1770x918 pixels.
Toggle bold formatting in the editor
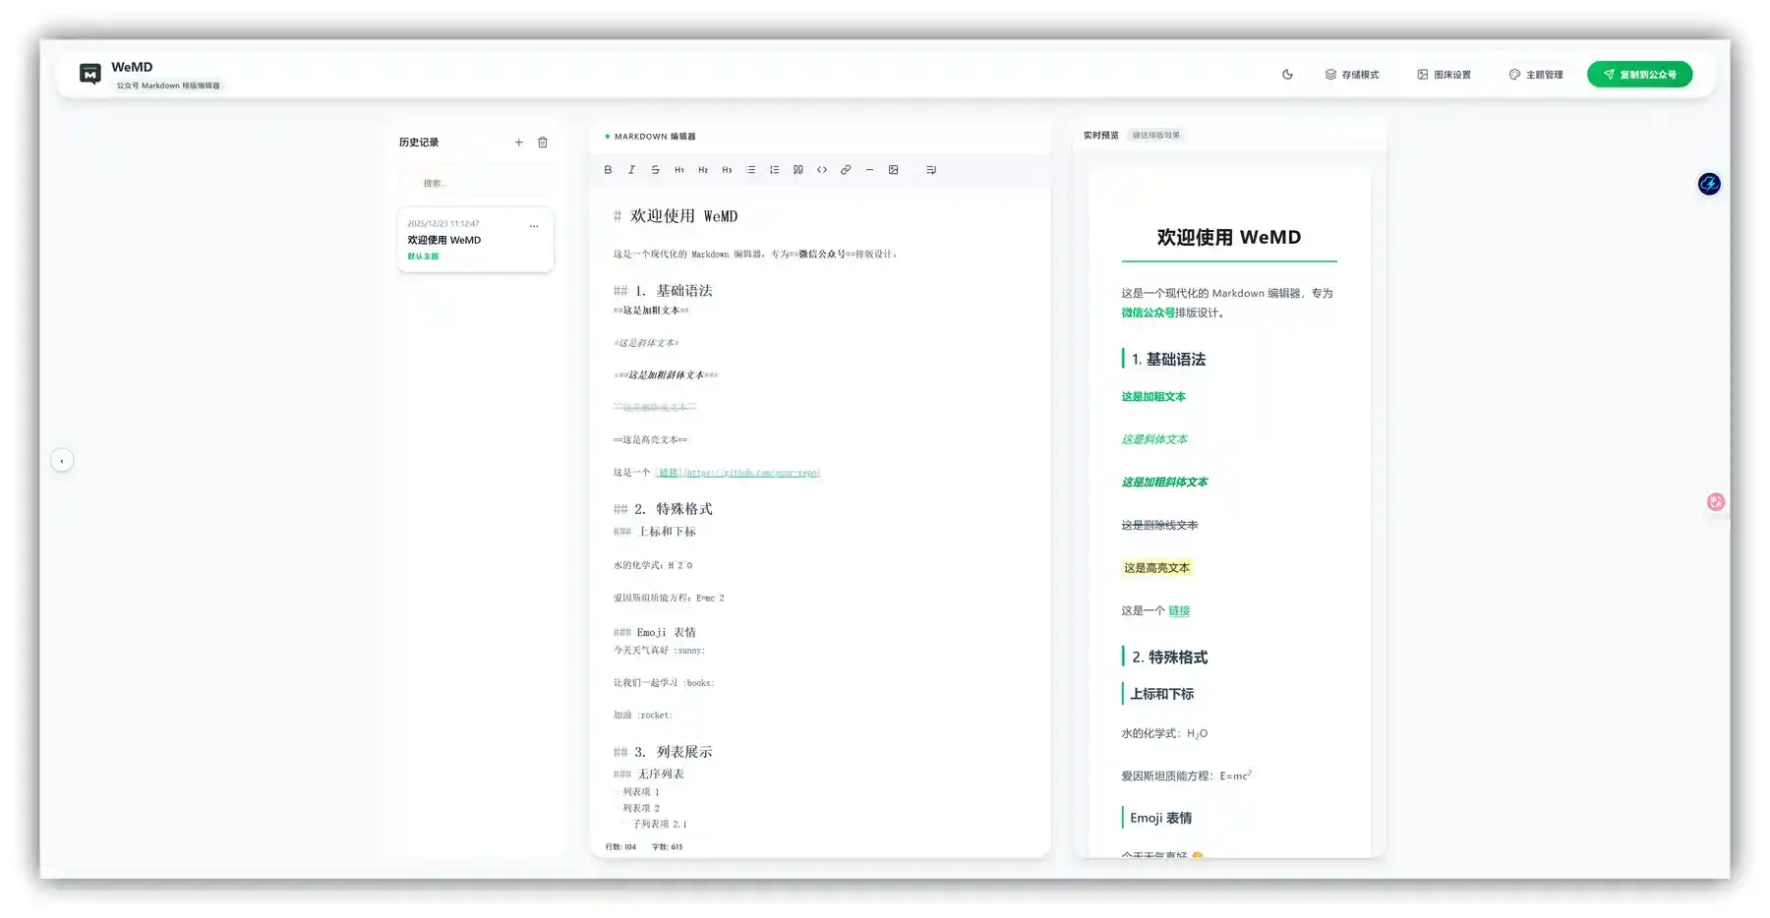click(x=608, y=169)
